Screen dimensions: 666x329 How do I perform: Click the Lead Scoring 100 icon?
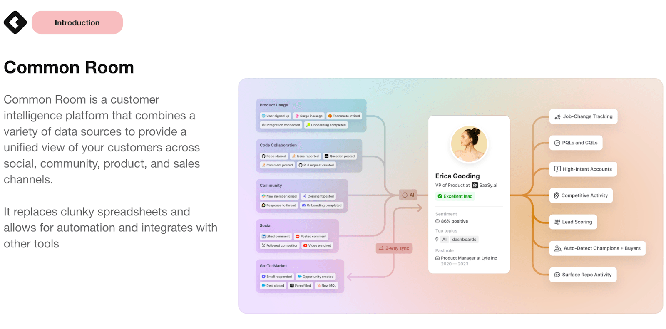[x=557, y=222]
